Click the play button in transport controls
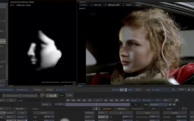This screenshot has width=194, height=121. pyautogui.click(x=98, y=100)
